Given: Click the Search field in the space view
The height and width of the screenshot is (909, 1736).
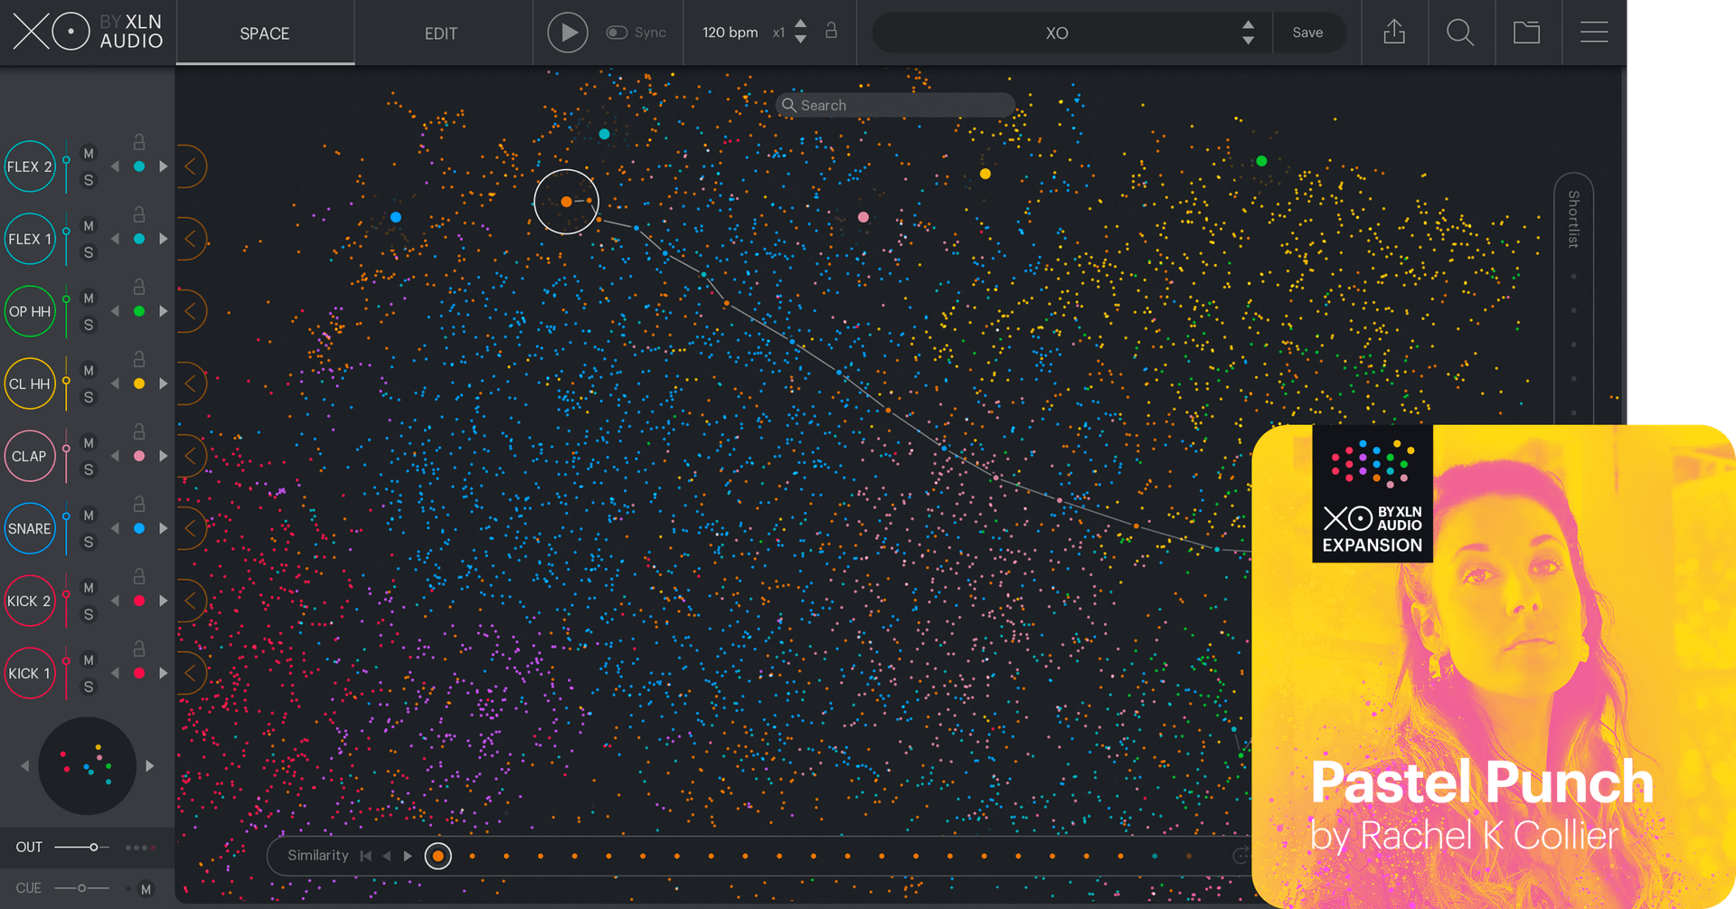Looking at the screenshot, I should [x=895, y=105].
